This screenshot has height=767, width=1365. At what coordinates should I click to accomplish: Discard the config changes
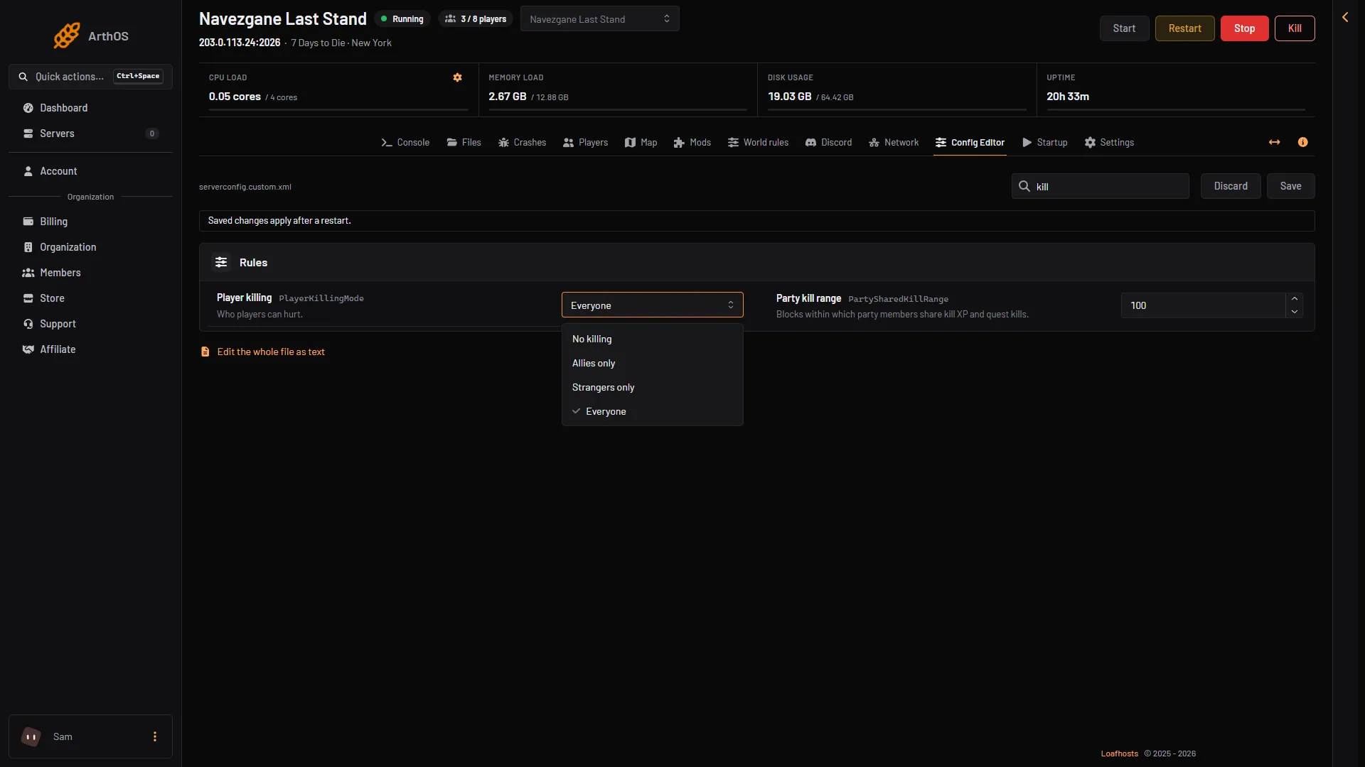tap(1231, 186)
